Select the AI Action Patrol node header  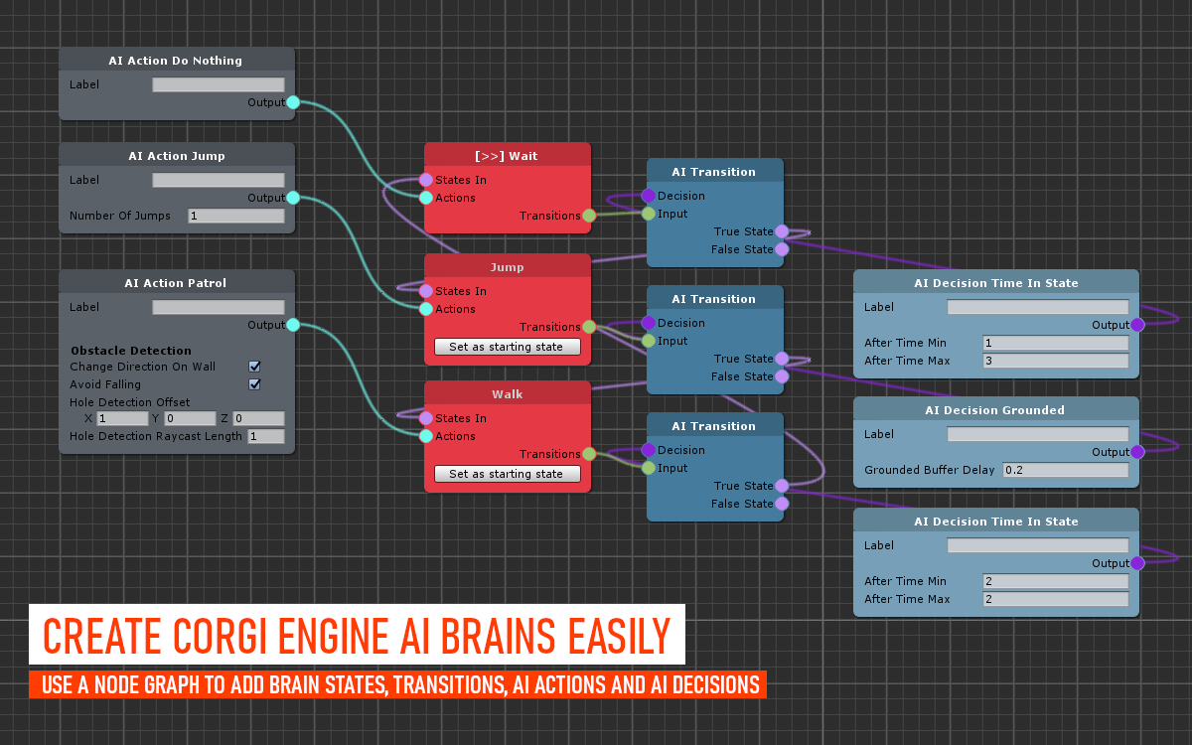click(x=177, y=283)
